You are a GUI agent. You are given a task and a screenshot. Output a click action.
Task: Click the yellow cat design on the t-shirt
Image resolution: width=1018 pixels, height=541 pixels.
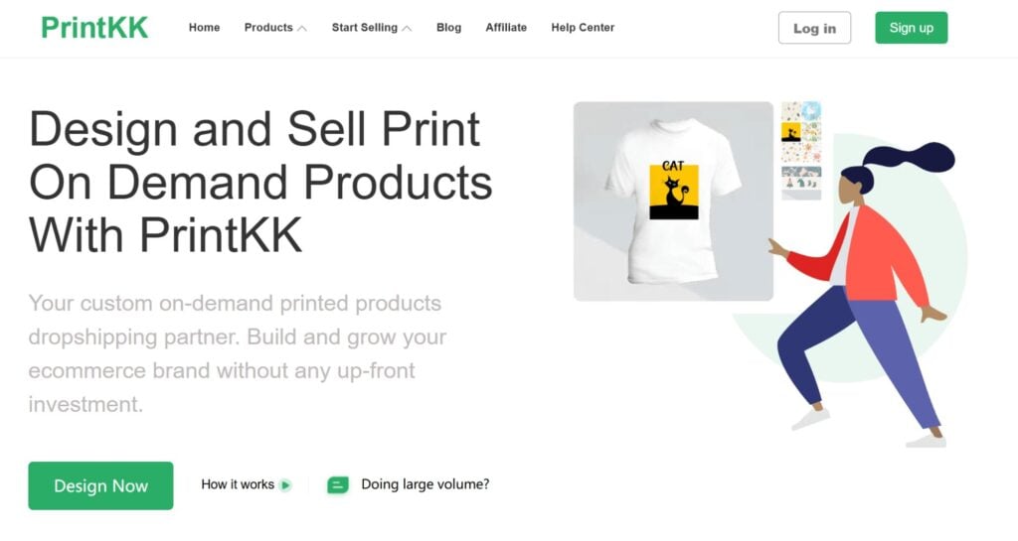[674, 190]
